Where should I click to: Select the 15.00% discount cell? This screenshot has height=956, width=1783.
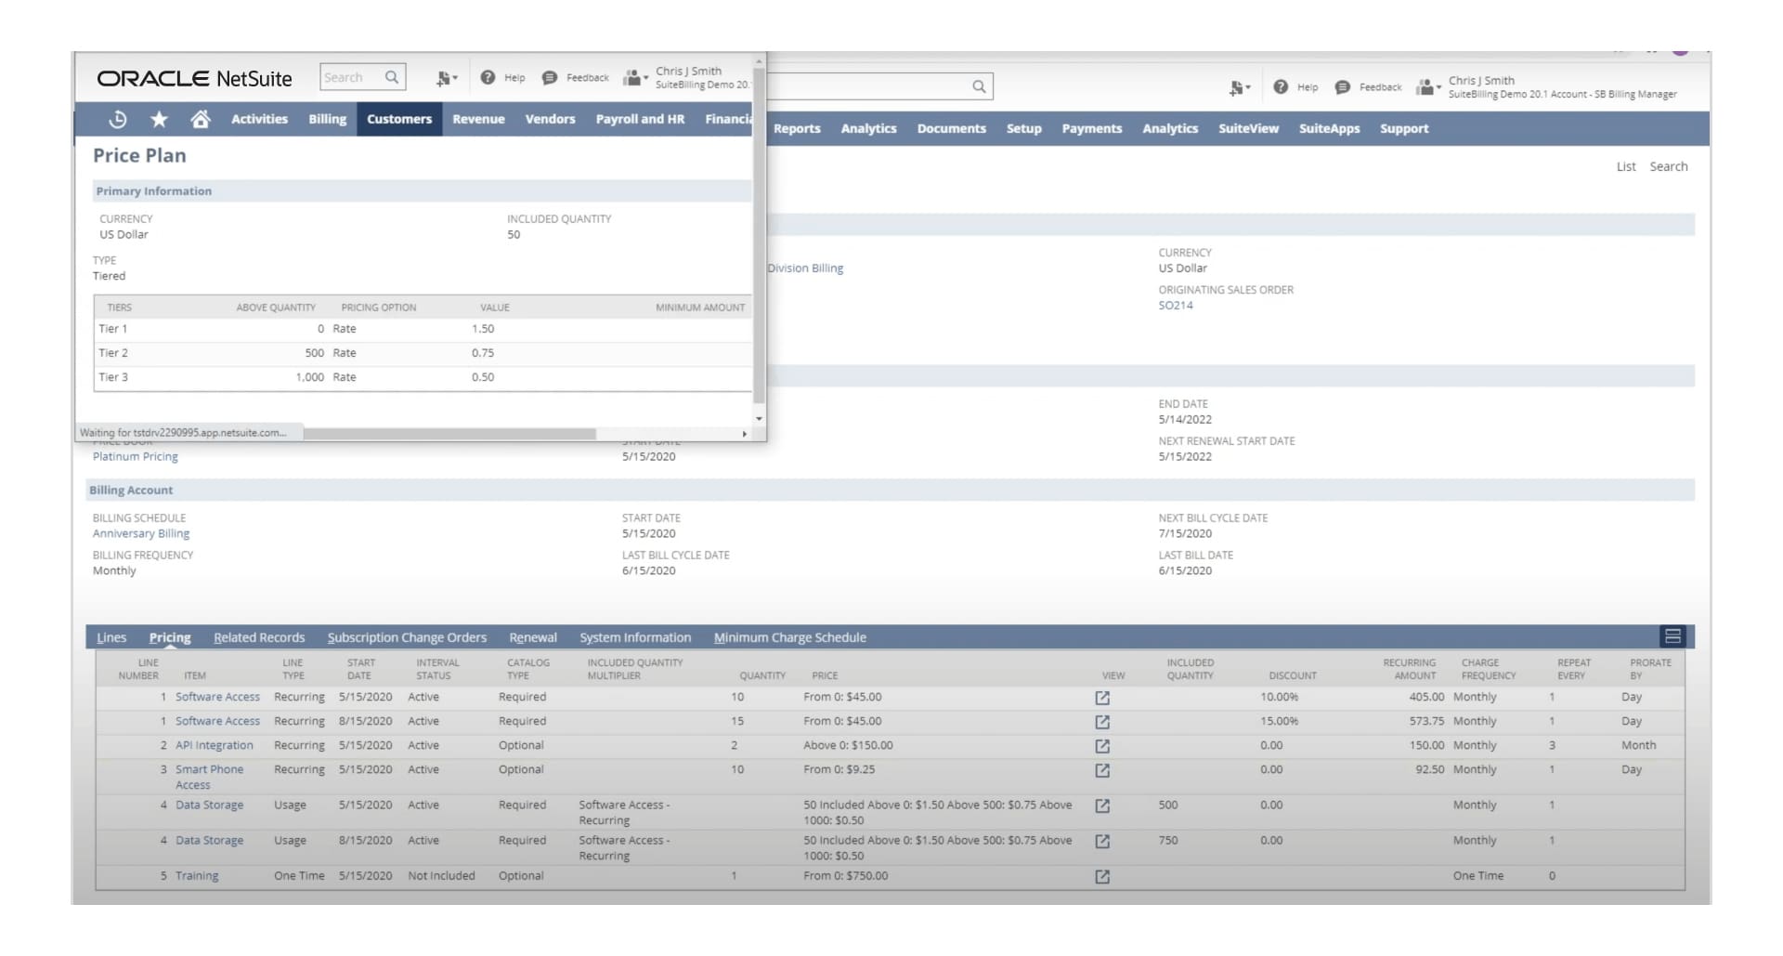(x=1280, y=721)
